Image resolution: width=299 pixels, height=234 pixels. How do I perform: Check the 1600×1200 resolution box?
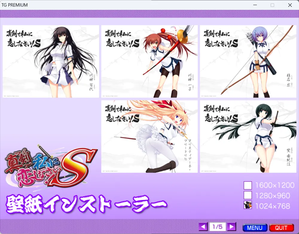[x=248, y=185]
